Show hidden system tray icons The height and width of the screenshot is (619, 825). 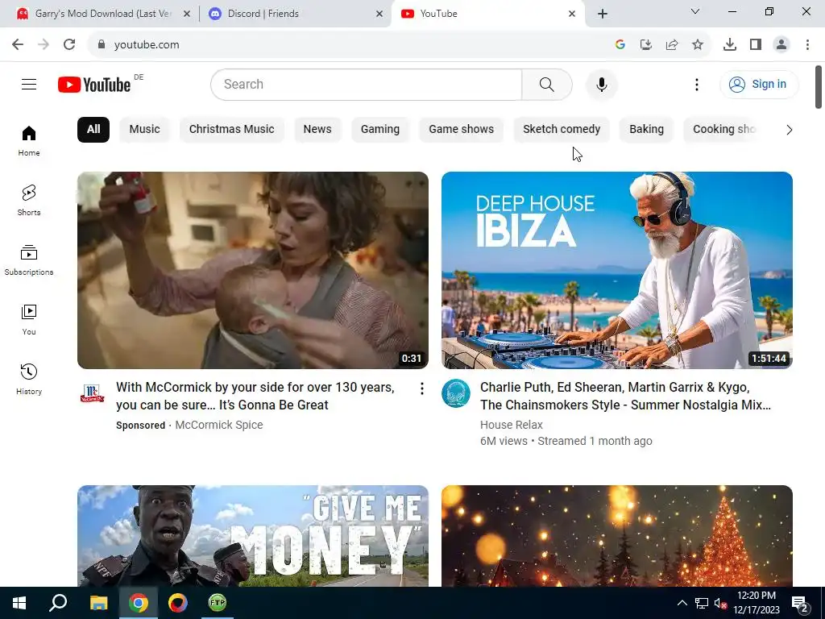[682, 603]
